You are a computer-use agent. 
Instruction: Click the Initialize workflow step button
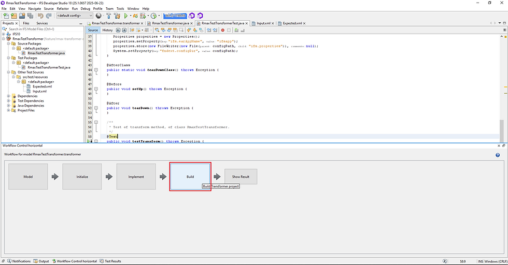pos(82,176)
